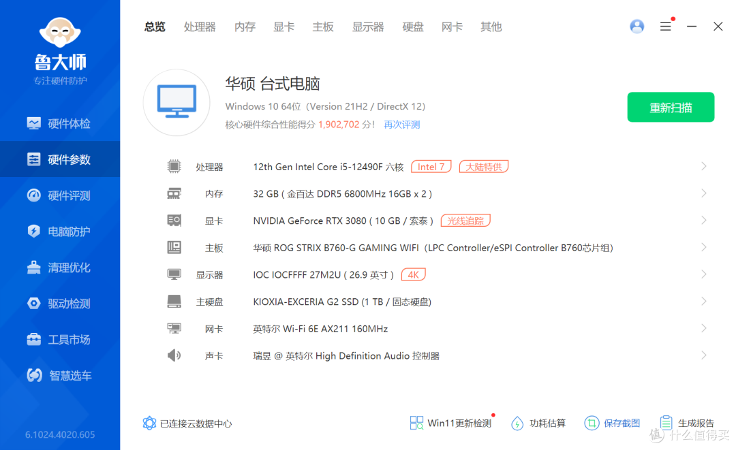Screen dimensions: 736x450
Task: Minimize the Ludashi window
Action: click(692, 27)
